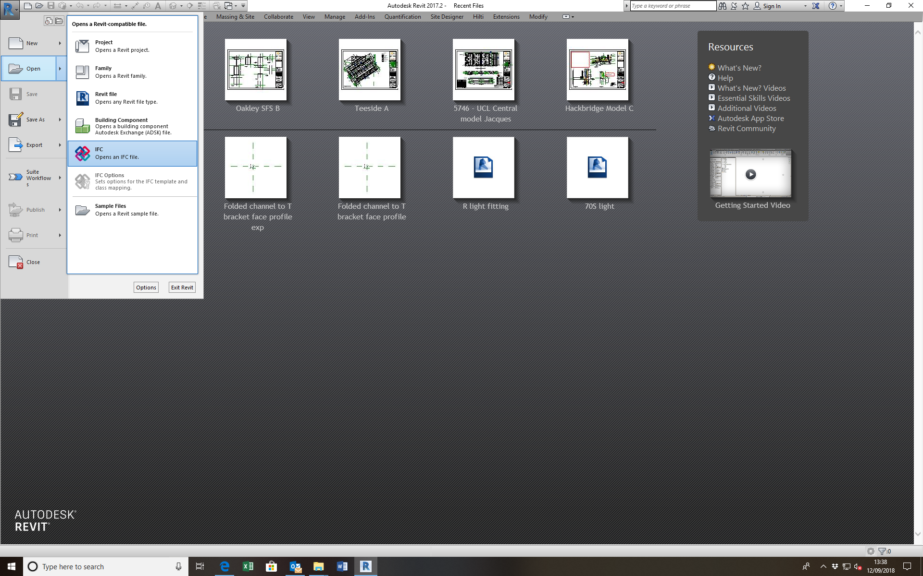
Task: Open the What's New? link
Action: pyautogui.click(x=739, y=68)
